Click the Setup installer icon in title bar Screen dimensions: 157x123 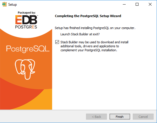(4, 4)
